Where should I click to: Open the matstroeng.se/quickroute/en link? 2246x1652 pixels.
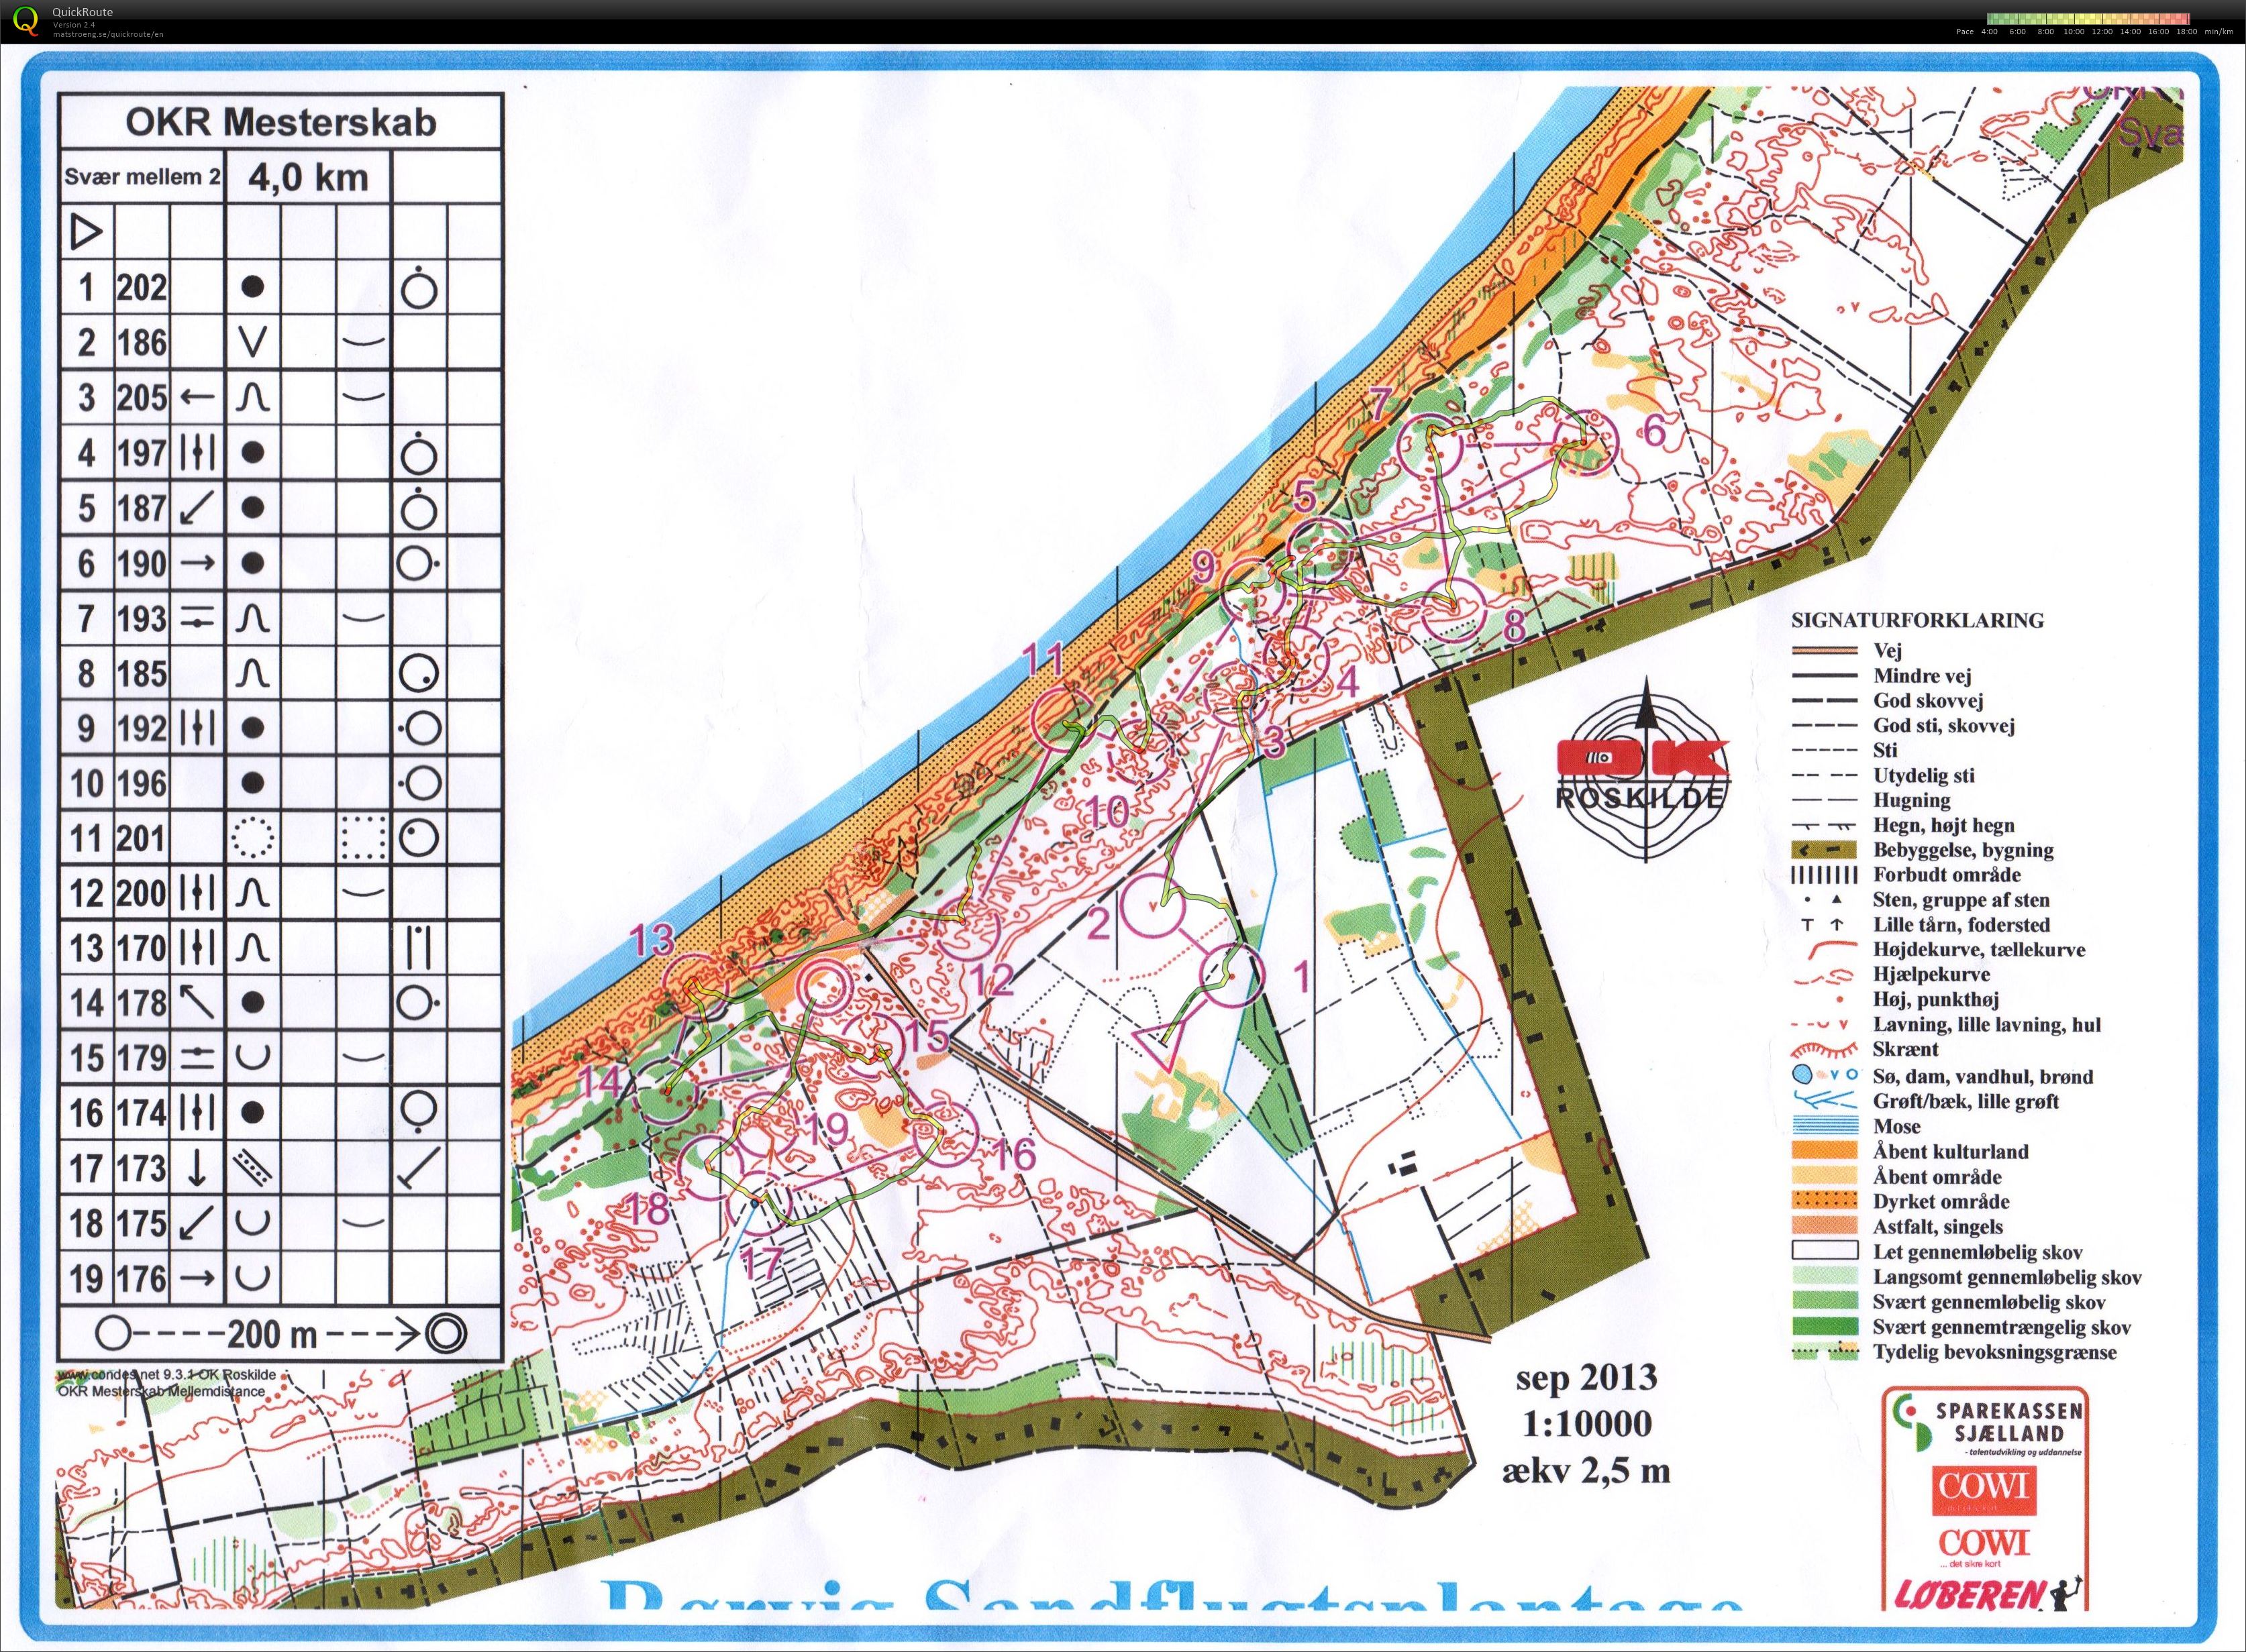tap(107, 33)
